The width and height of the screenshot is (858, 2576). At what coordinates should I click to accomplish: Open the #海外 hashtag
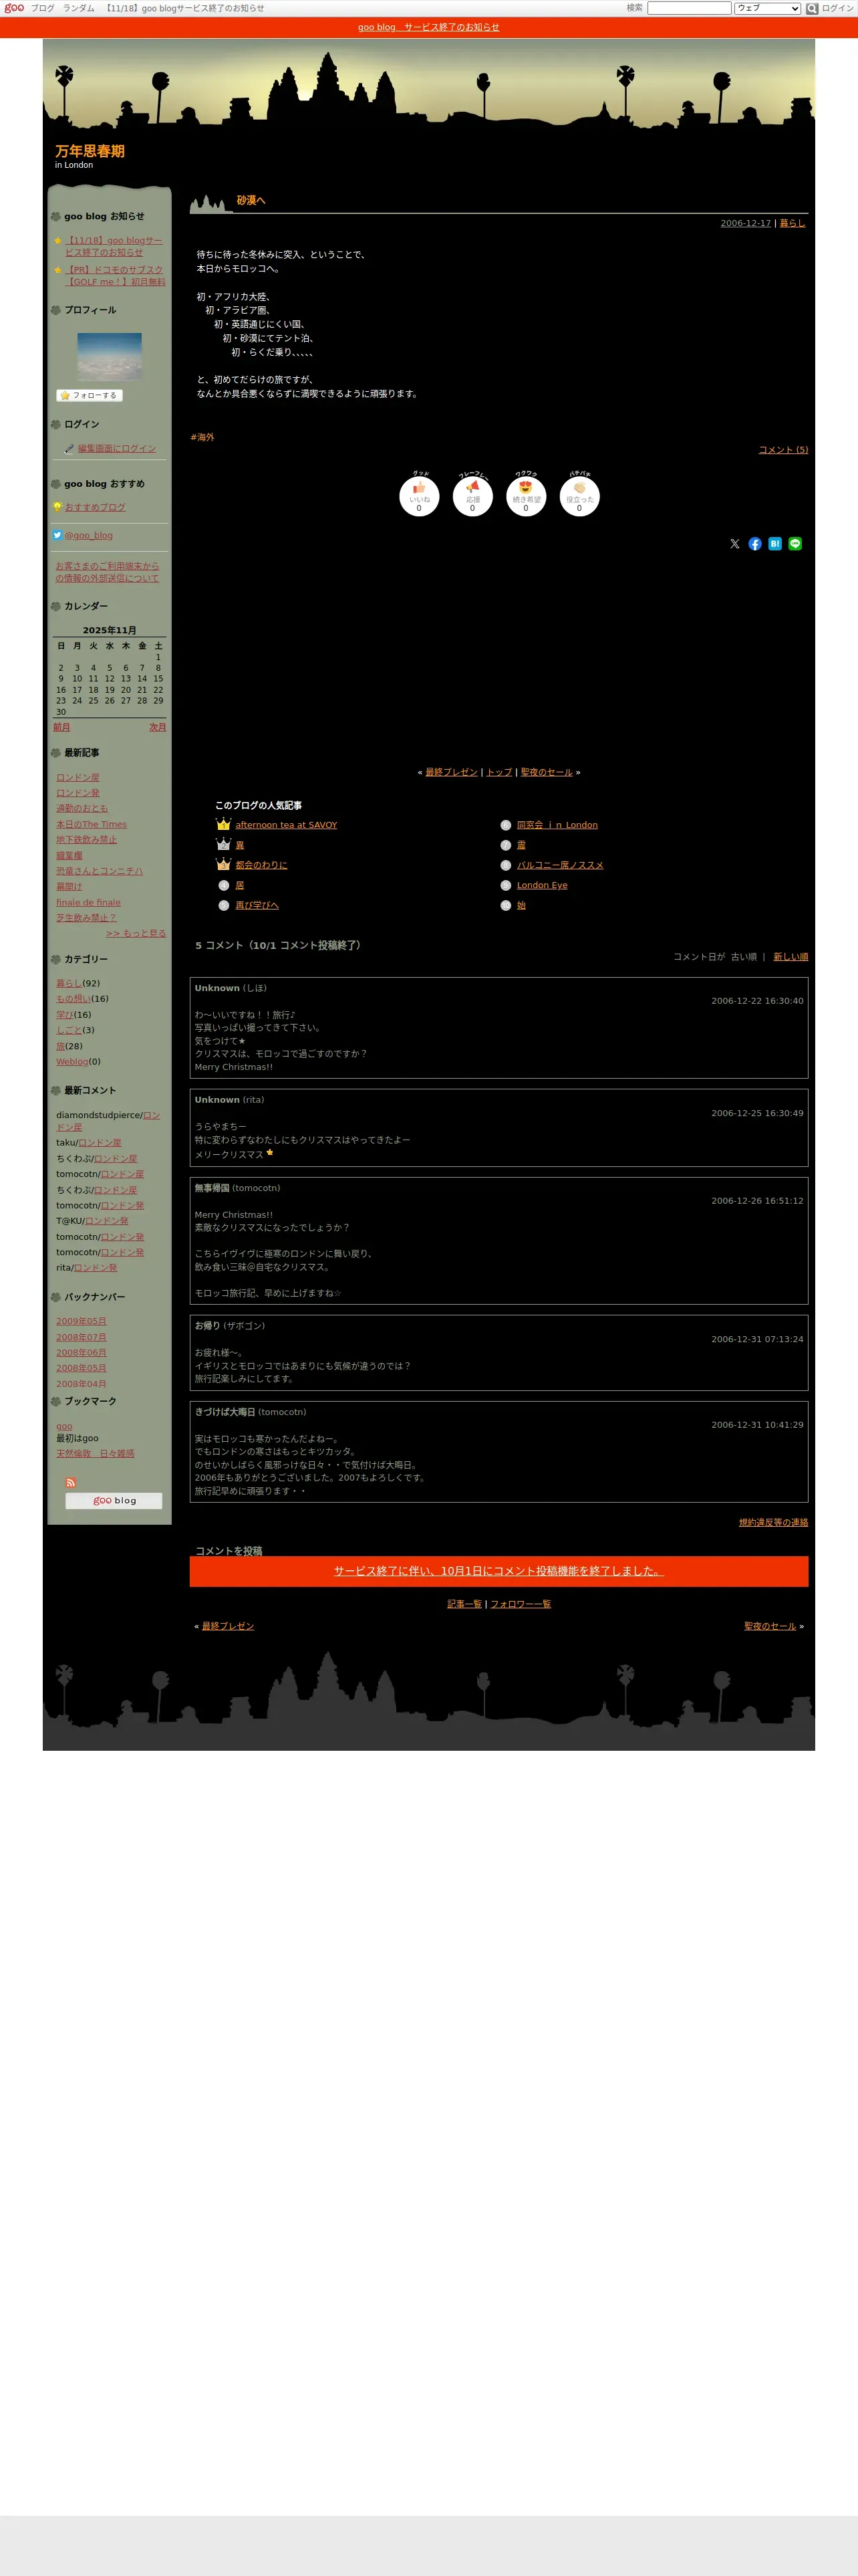(202, 437)
